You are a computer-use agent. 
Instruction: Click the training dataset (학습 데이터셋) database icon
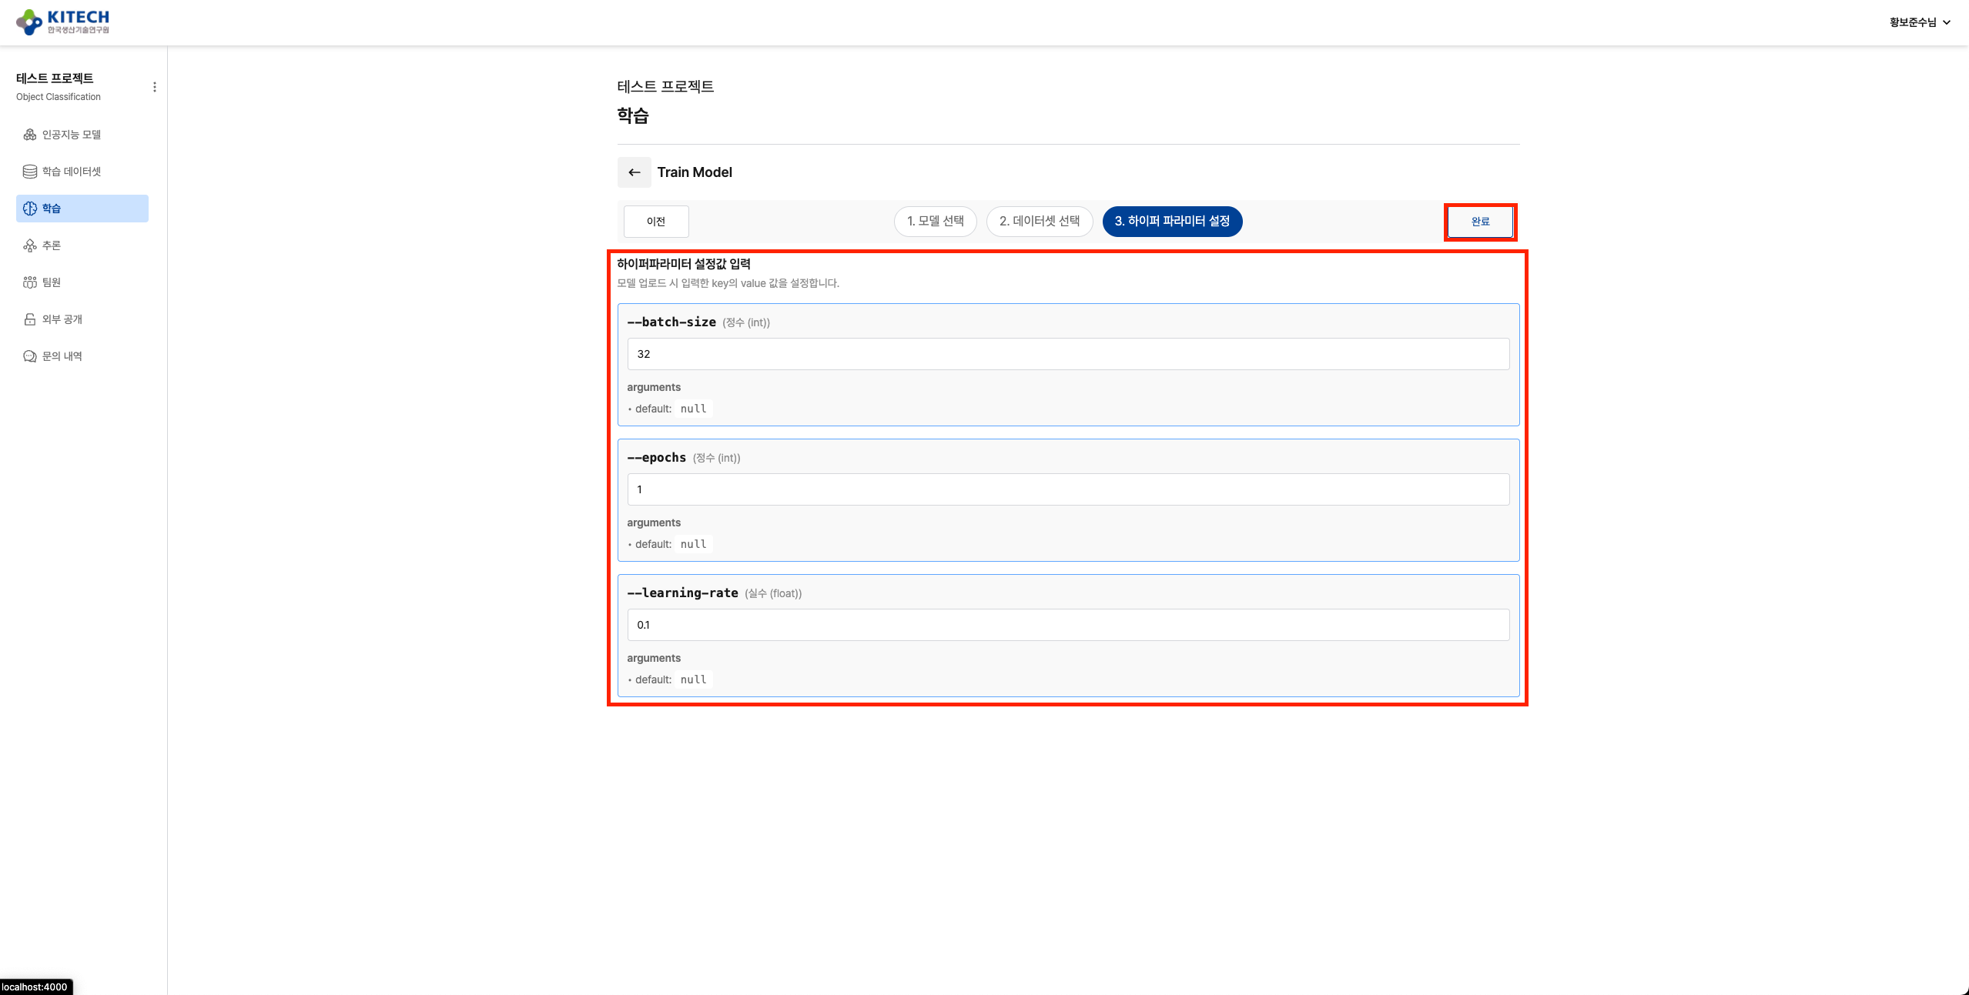coord(30,172)
